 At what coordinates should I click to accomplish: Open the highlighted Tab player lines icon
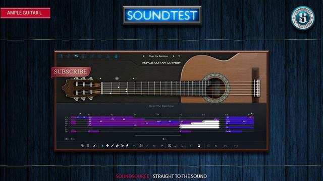(76, 56)
